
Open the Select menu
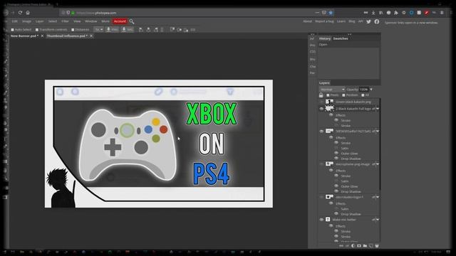(52, 21)
